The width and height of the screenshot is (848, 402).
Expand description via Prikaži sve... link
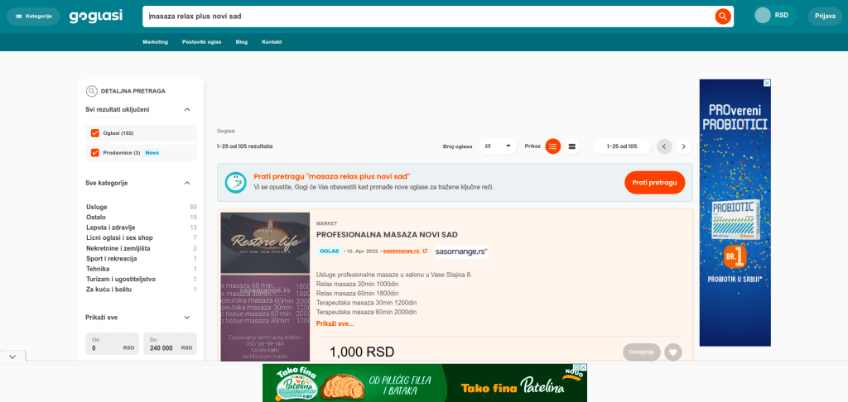tap(335, 323)
